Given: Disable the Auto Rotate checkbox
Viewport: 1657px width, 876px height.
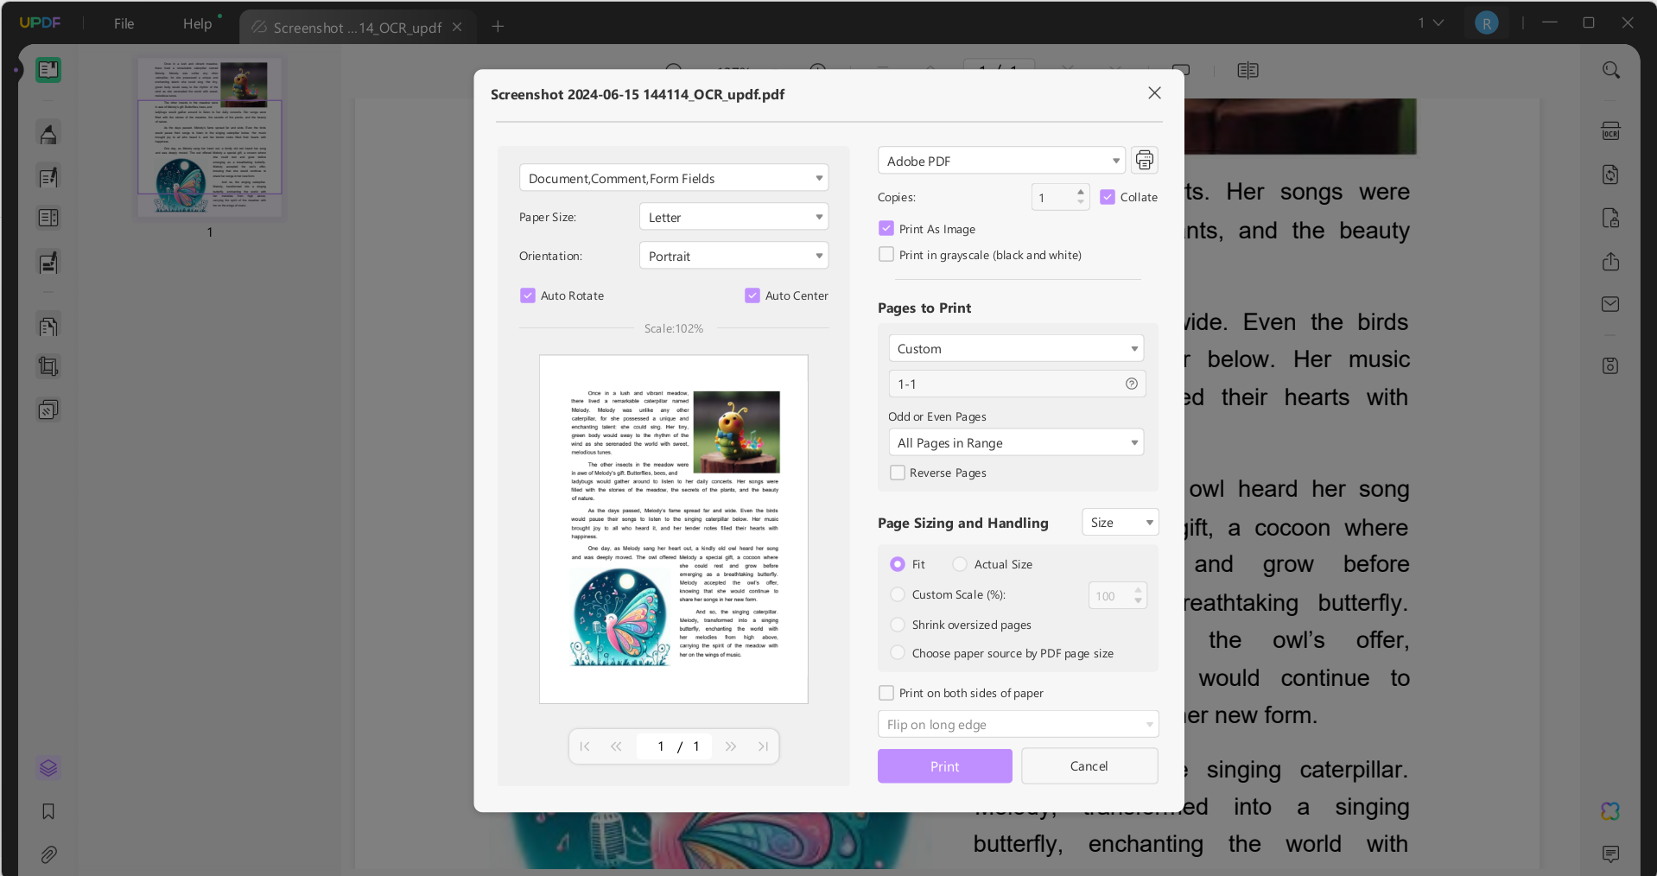Looking at the screenshot, I should coord(527,295).
